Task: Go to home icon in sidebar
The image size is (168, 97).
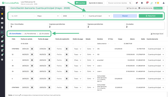Action: (2, 18)
